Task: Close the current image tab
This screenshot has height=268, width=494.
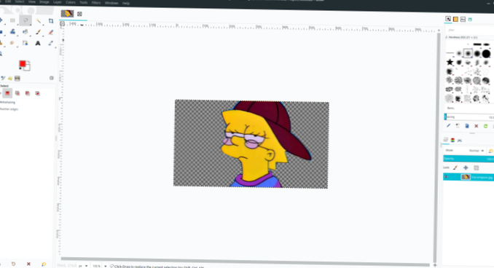Action: coord(79,14)
